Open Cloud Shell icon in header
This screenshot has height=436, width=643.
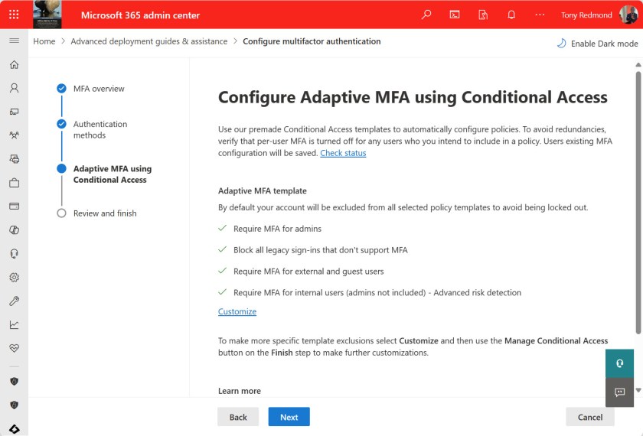[x=455, y=15]
